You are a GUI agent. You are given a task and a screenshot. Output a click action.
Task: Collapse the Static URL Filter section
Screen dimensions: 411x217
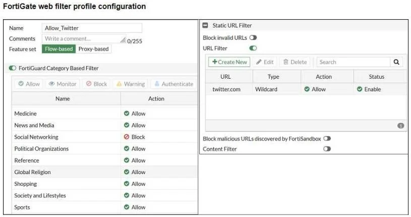(205, 25)
